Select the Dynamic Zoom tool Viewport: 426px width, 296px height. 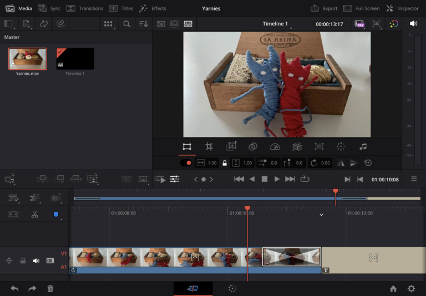tap(231, 146)
